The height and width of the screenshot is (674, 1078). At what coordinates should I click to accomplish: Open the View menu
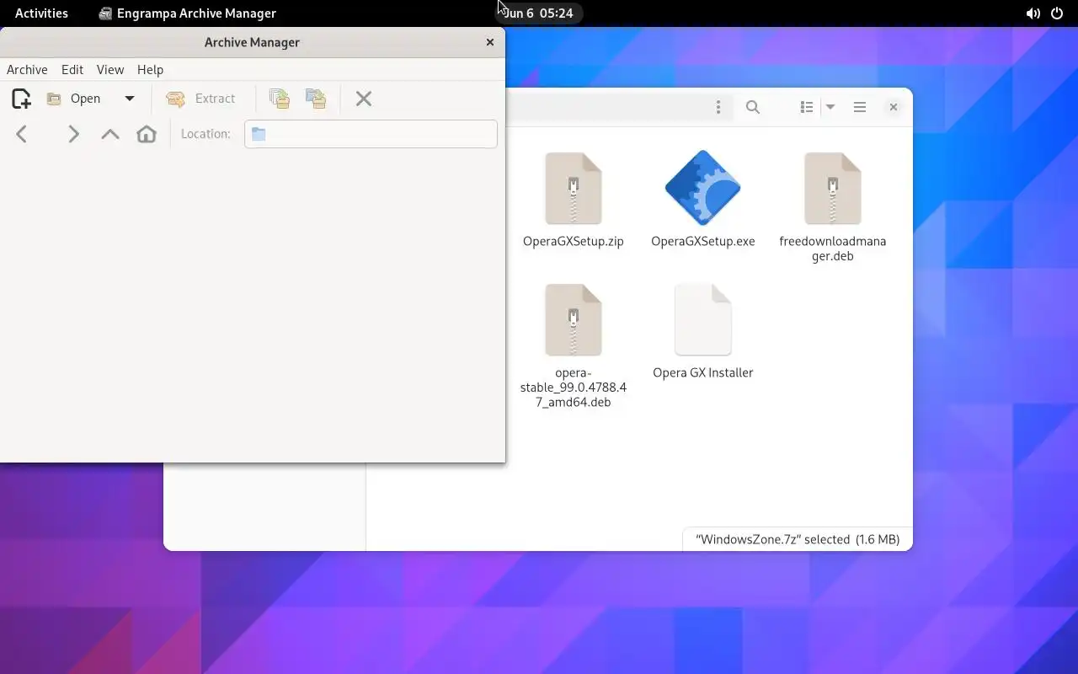pyautogui.click(x=110, y=70)
